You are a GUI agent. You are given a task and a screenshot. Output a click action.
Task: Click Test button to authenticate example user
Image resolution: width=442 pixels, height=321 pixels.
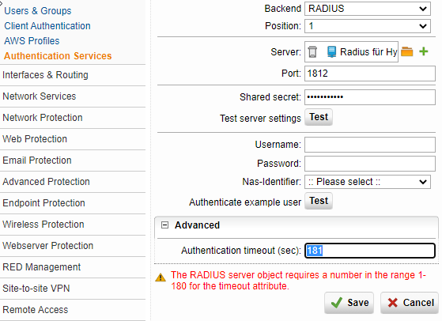click(319, 201)
